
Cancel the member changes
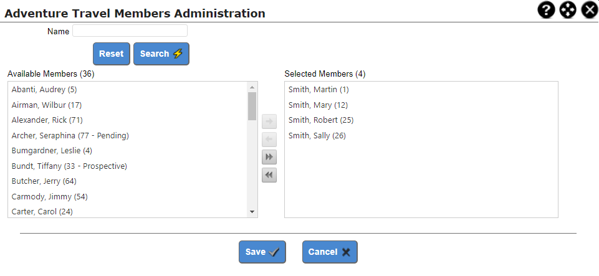330,252
